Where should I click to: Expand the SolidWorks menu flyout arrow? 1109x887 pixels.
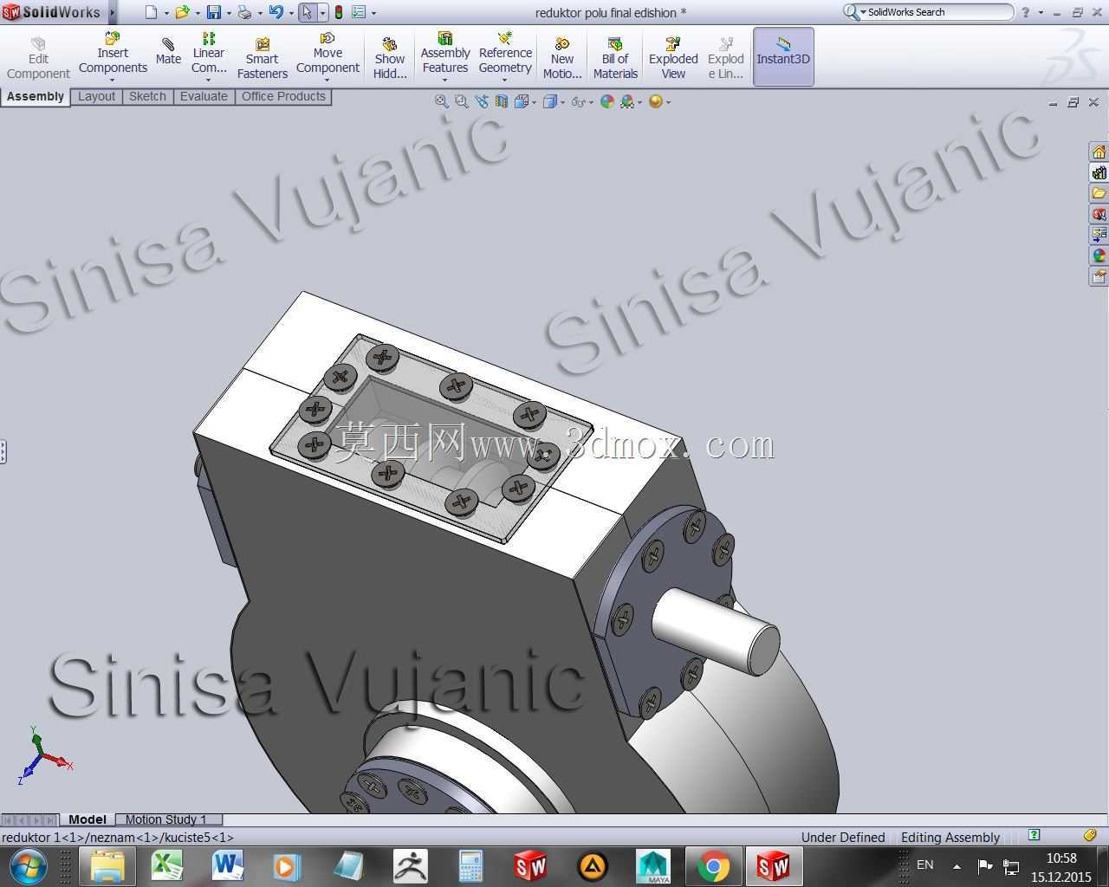pos(112,12)
